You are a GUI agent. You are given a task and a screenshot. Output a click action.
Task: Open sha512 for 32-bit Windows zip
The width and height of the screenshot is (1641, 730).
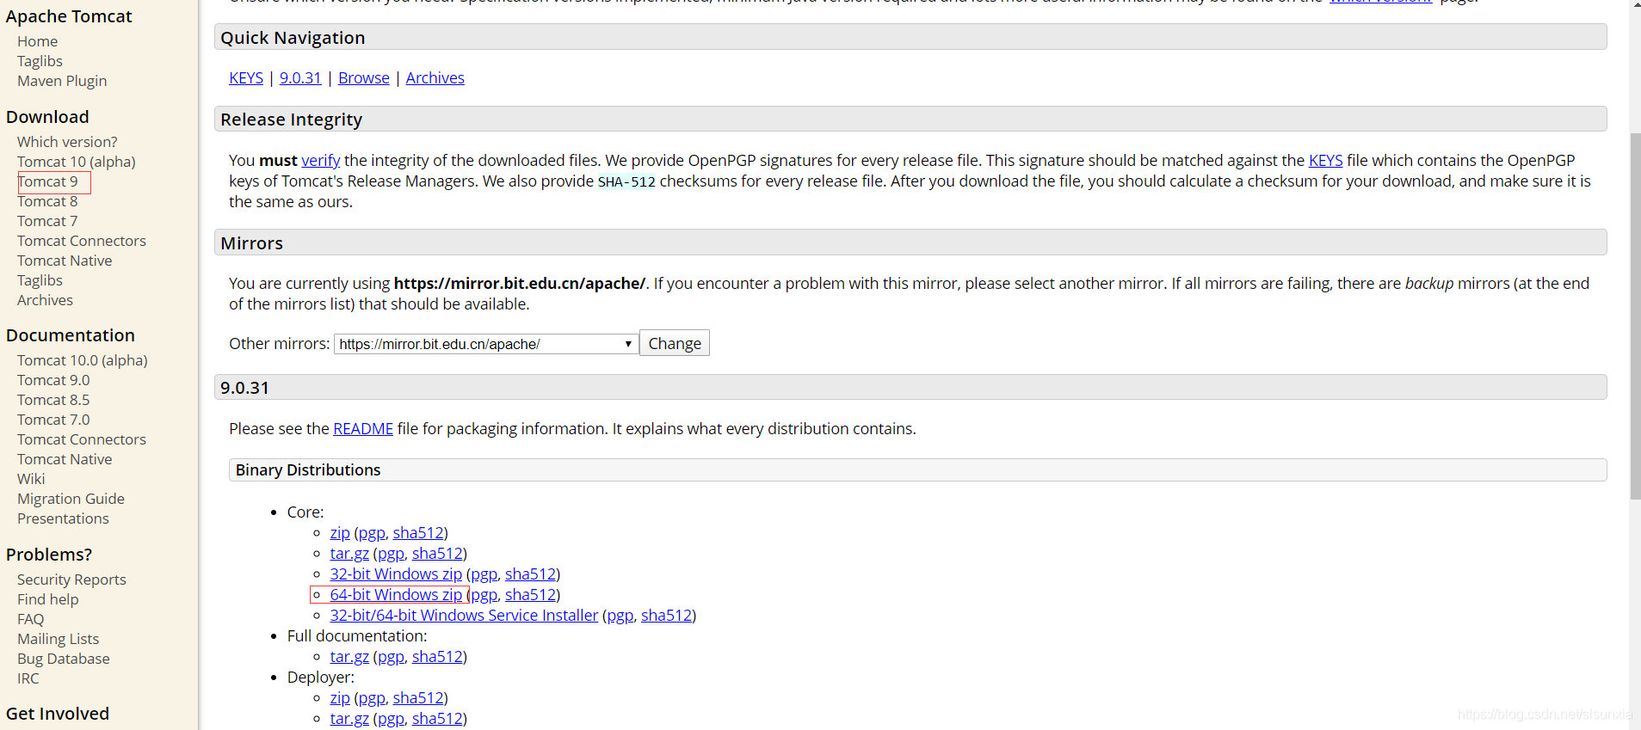(x=530, y=574)
